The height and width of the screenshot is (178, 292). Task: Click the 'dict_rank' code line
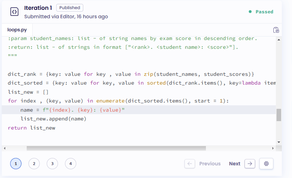coord(131,74)
